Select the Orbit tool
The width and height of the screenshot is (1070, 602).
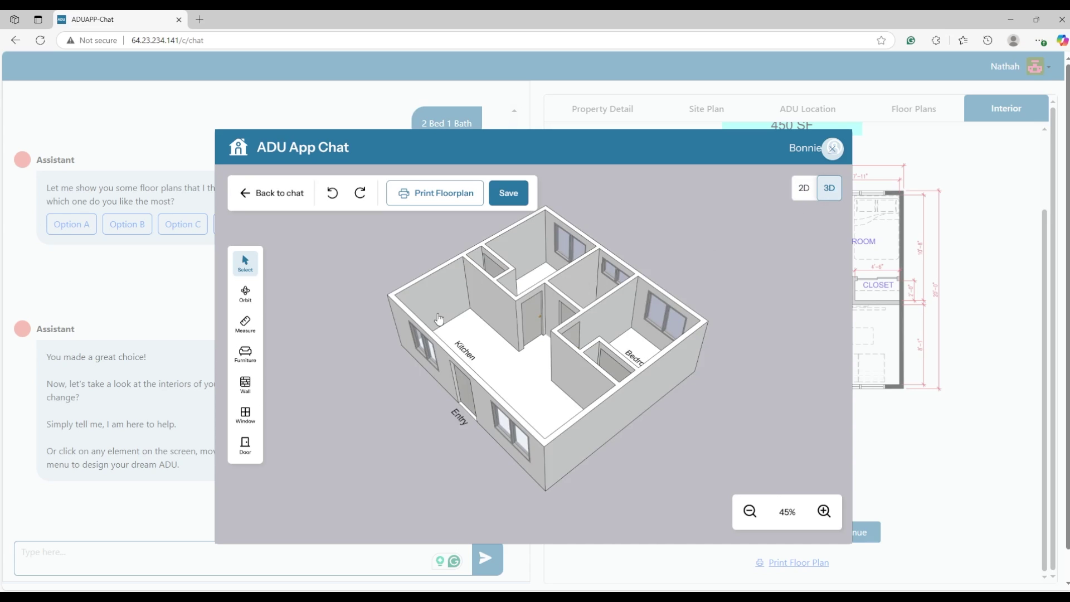(x=245, y=294)
